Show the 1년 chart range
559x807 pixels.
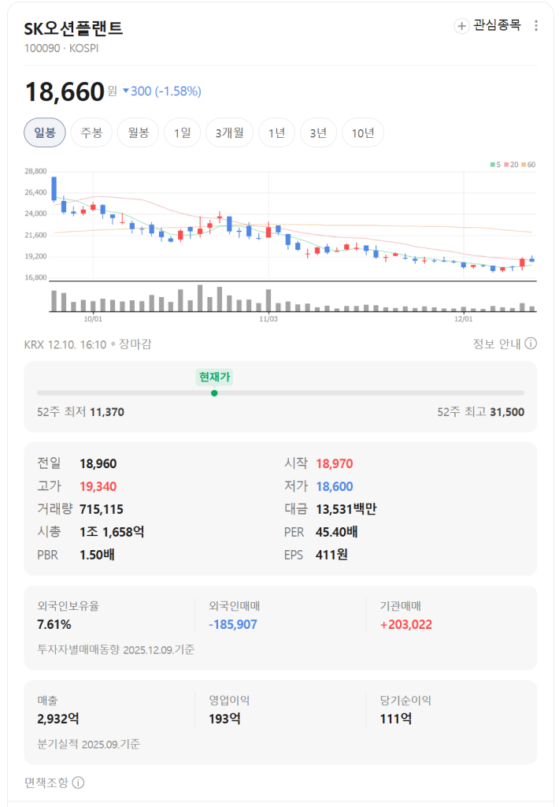tap(276, 132)
